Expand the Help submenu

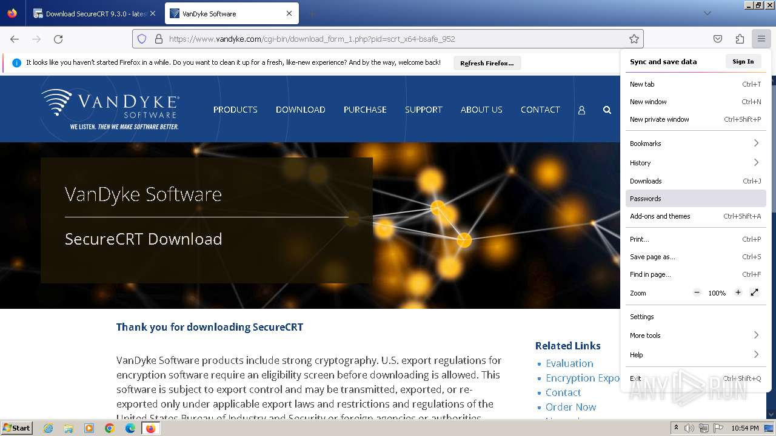coord(695,354)
